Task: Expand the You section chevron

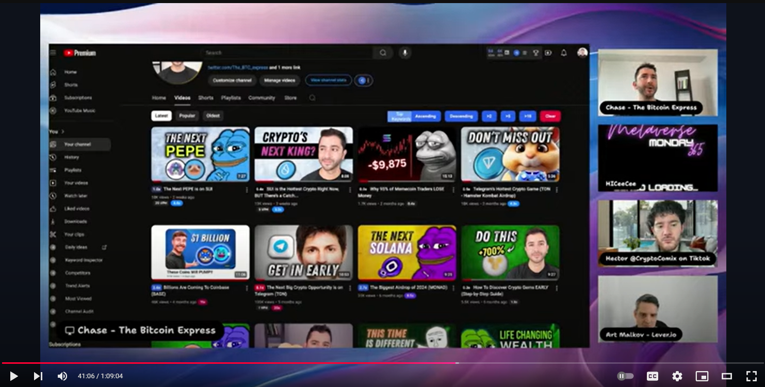Action: (x=63, y=132)
